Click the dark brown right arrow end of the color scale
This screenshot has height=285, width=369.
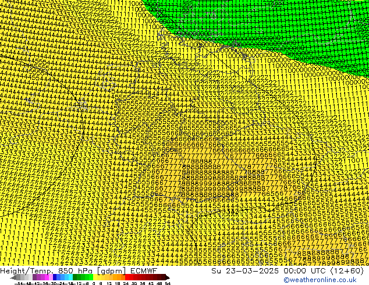[168, 277]
